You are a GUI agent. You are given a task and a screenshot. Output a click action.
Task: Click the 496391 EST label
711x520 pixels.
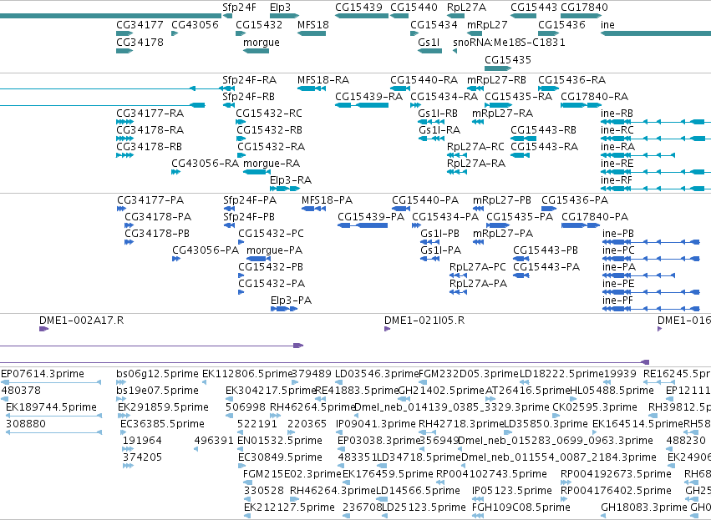point(214,441)
